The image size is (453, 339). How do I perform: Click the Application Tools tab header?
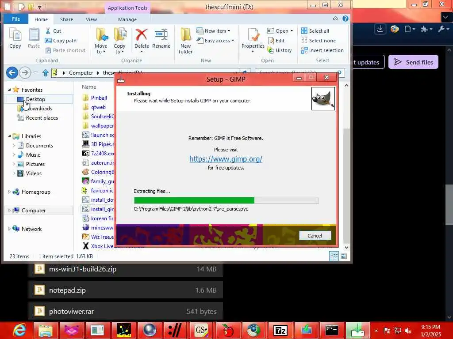pos(127,8)
